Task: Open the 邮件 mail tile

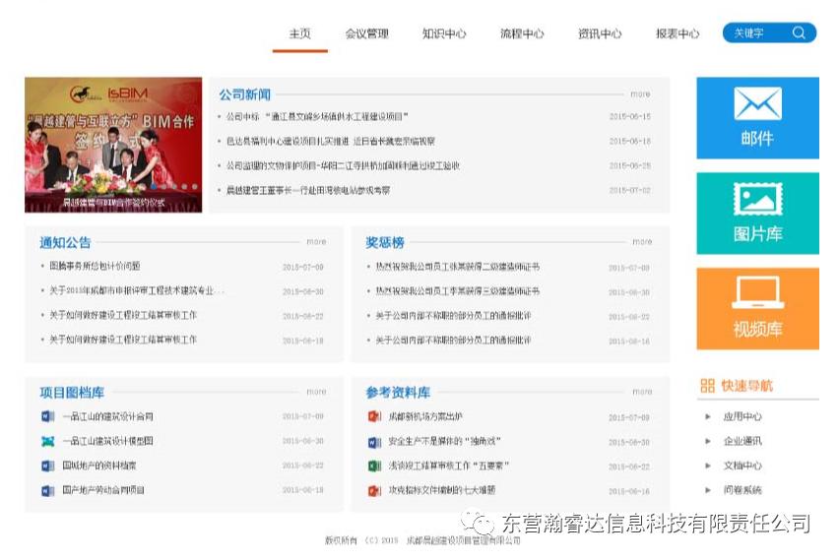Action: point(757,117)
